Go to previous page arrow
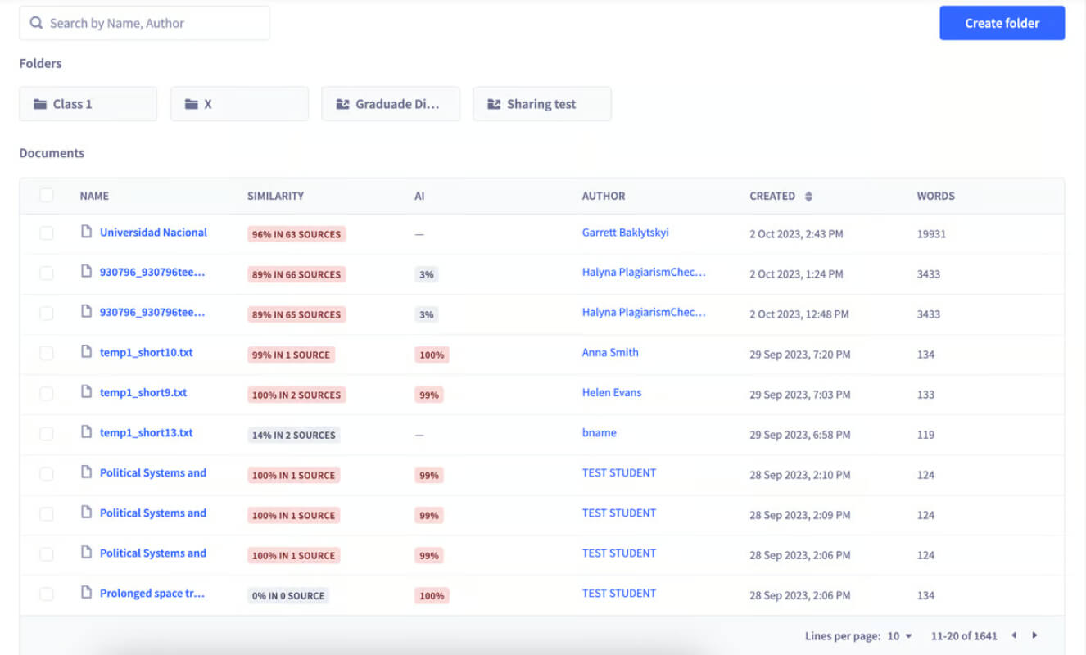 (x=1014, y=635)
